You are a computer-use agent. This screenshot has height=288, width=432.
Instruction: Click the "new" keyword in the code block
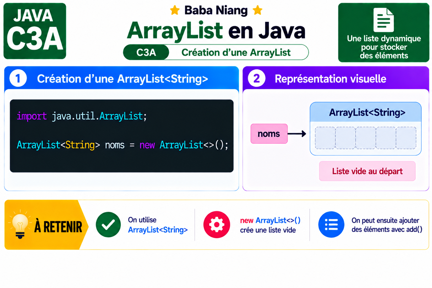(147, 145)
